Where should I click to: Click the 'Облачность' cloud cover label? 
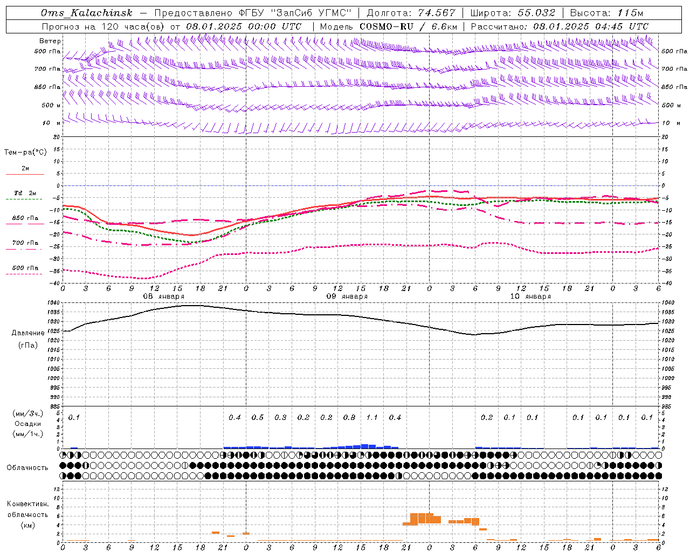(x=27, y=468)
